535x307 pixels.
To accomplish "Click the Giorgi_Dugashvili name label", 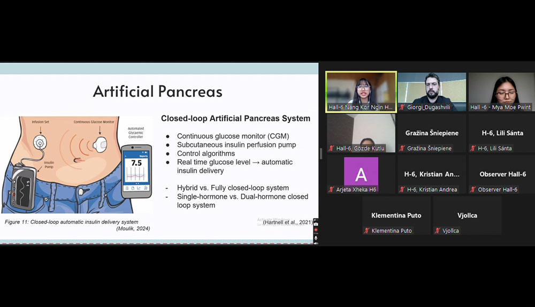I will 429,108.
